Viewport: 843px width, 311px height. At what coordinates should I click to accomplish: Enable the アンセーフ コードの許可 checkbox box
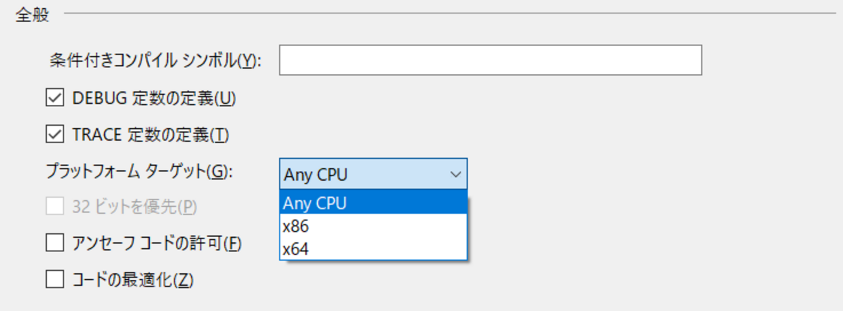[55, 243]
